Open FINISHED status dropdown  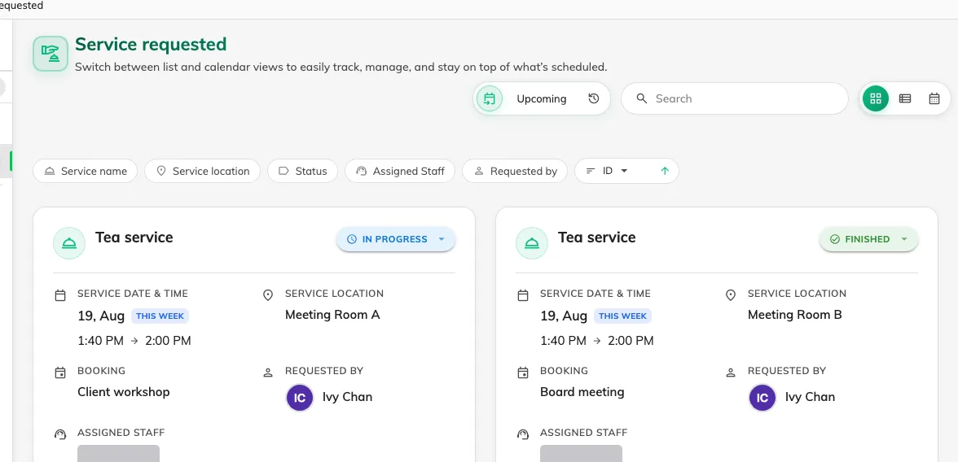click(x=868, y=239)
